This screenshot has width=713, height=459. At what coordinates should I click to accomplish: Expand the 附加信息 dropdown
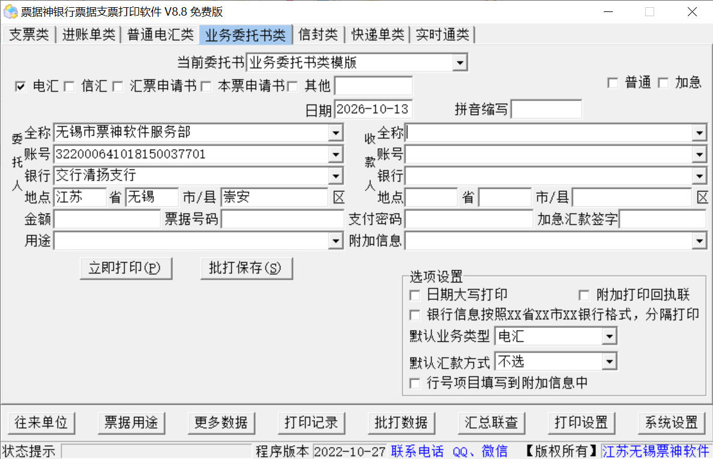(699, 241)
